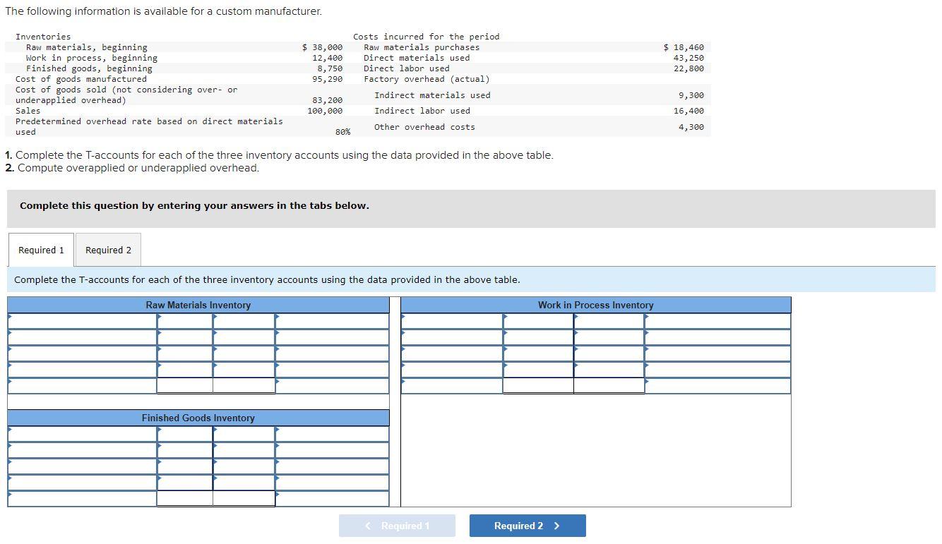Screen dimensions: 942x544
Task: Click the $ 18,460 raw materials purchases value
Action: tap(684, 47)
